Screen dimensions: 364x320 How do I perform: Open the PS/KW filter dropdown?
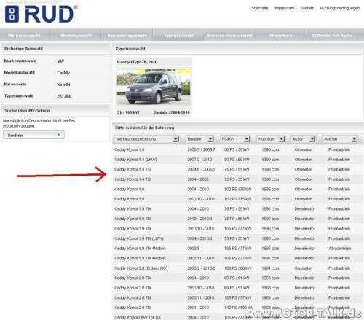(x=235, y=139)
